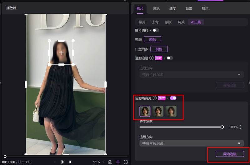Viewport: 250px width, 165px height.
Task: Open the 音訊 tab
Action: [156, 9]
